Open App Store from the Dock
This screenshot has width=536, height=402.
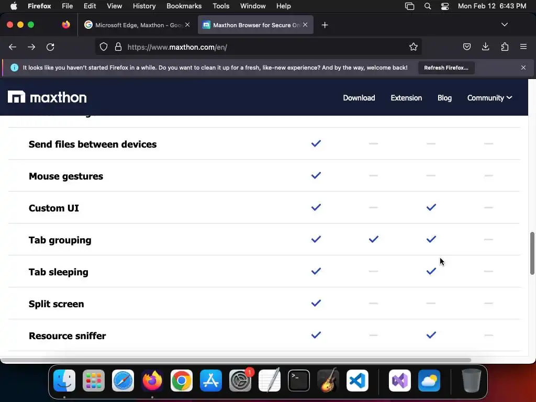click(x=211, y=381)
